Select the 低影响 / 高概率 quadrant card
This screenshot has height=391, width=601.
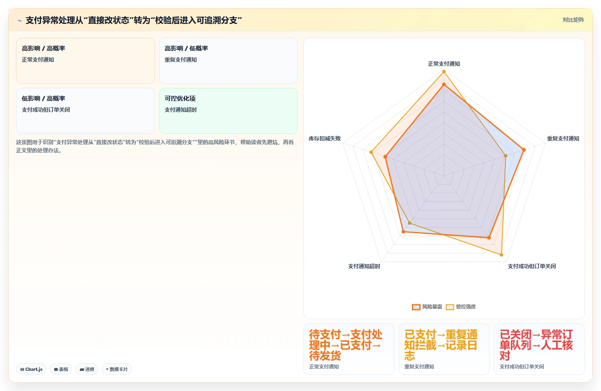tap(86, 111)
